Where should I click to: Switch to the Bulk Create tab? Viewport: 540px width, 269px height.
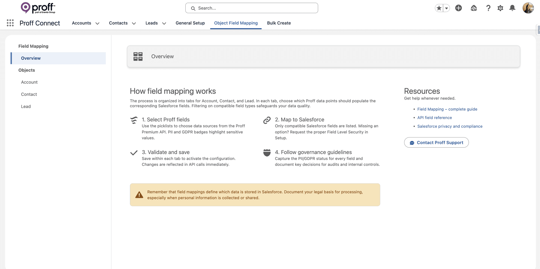pos(279,23)
